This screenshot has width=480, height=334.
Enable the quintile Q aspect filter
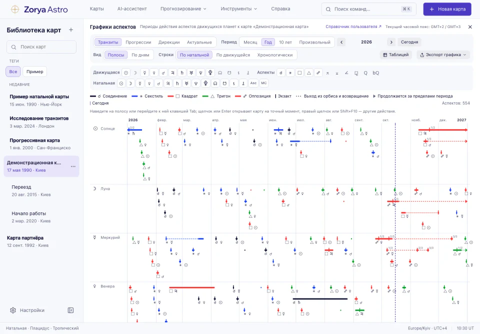[365, 73]
